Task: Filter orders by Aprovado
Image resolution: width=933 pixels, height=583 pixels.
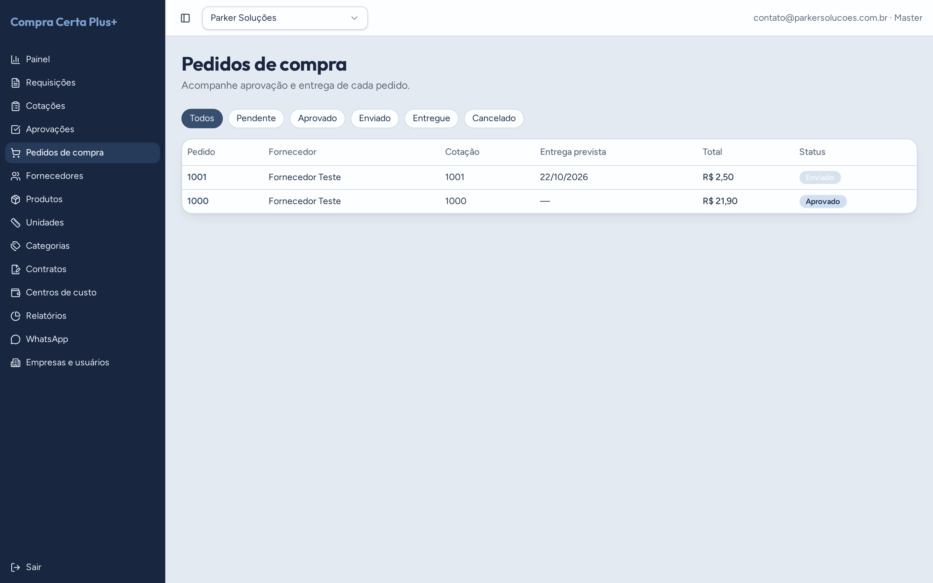Action: [x=317, y=118]
